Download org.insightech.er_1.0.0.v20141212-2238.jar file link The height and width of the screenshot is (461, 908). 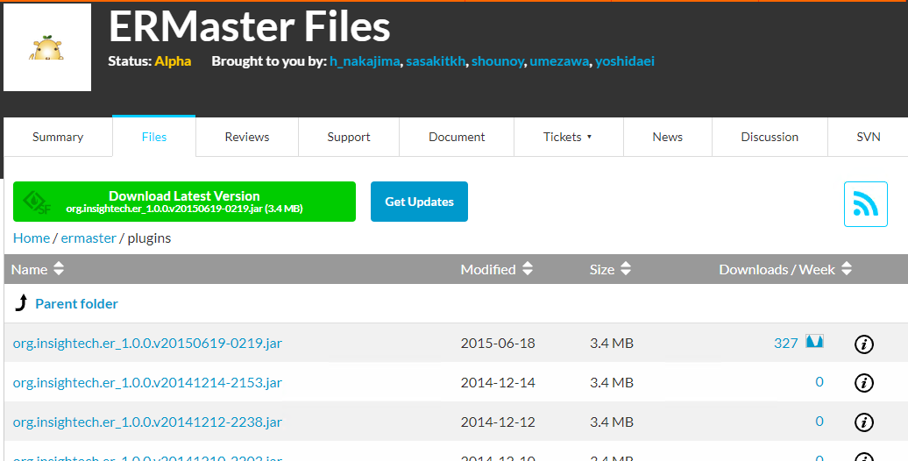[147, 422]
